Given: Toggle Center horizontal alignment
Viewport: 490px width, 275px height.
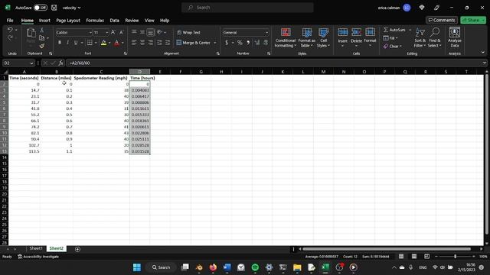Looking at the screenshot, I should point(142,43).
